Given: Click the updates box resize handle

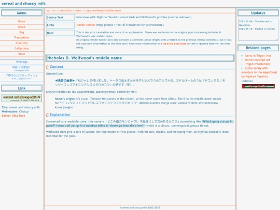Looking at the screenshot, I should coord(277,39).
